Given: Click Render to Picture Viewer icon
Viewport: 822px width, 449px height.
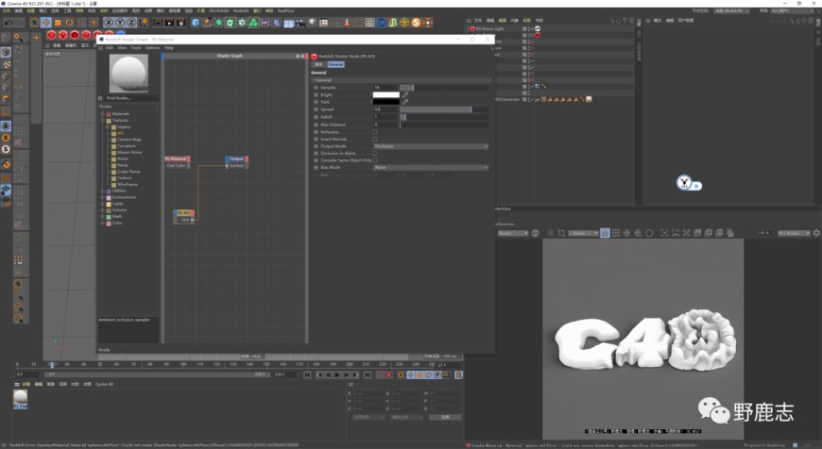Looking at the screenshot, I should [169, 23].
